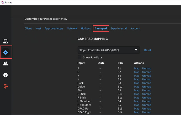Click Map for the L Shoulder input
Image resolution: width=181 pixels, height=115 pixels.
[137, 101]
